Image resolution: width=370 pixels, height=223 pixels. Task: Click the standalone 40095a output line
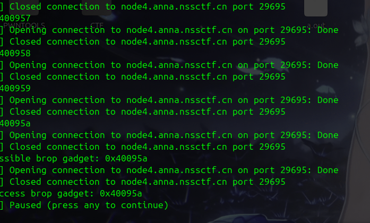15,123
